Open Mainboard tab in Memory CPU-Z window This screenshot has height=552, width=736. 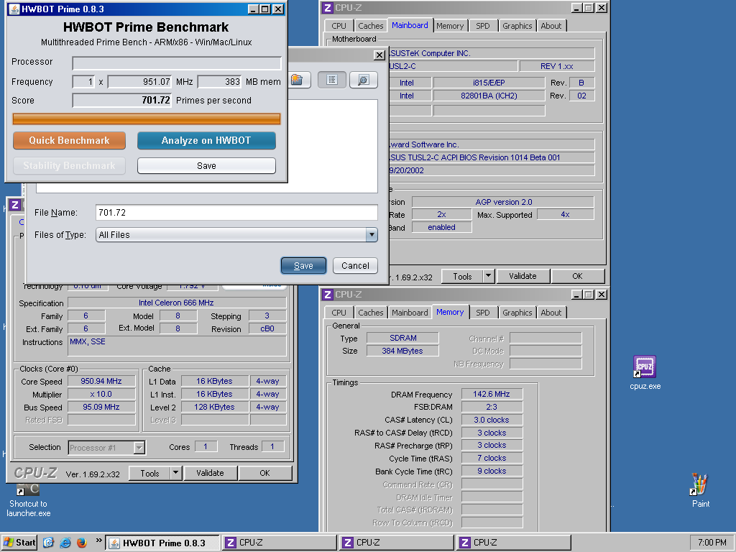[x=410, y=313]
